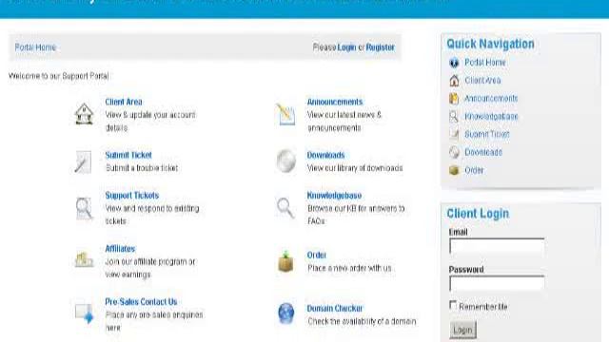Click Quick Navigation Downloads disc icon
609x342 pixels.
tap(454, 152)
